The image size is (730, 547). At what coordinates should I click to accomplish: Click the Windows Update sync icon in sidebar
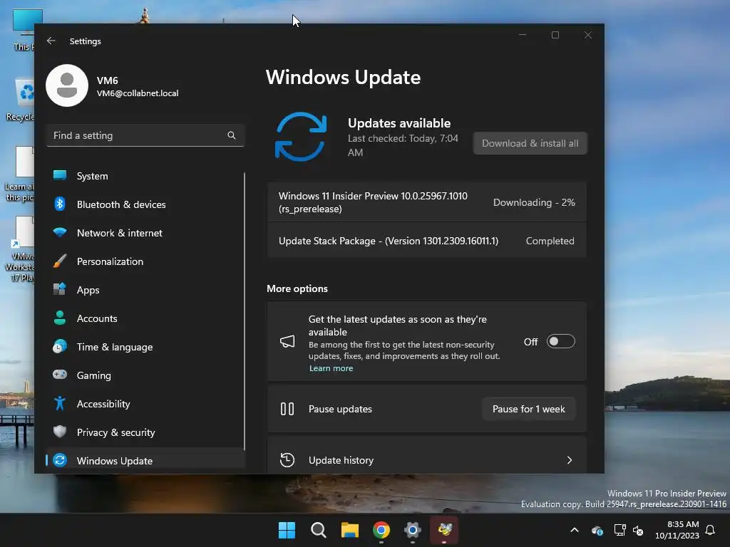point(60,460)
